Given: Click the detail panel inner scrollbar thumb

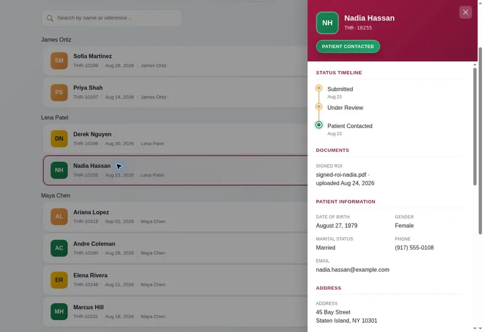Looking at the screenshot, I should click(x=475, y=126).
